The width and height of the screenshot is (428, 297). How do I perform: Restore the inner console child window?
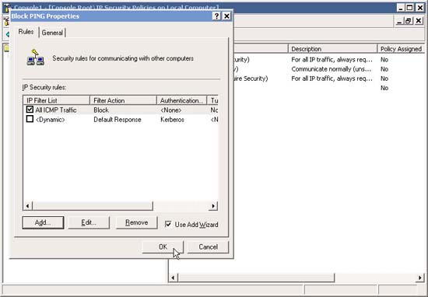pyautogui.click(x=409, y=21)
